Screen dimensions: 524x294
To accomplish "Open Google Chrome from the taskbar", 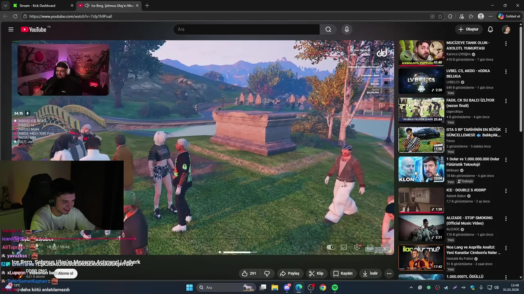I will (323, 287).
